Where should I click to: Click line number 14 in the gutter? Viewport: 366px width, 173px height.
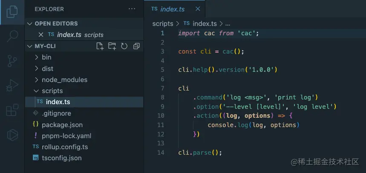click(161, 153)
